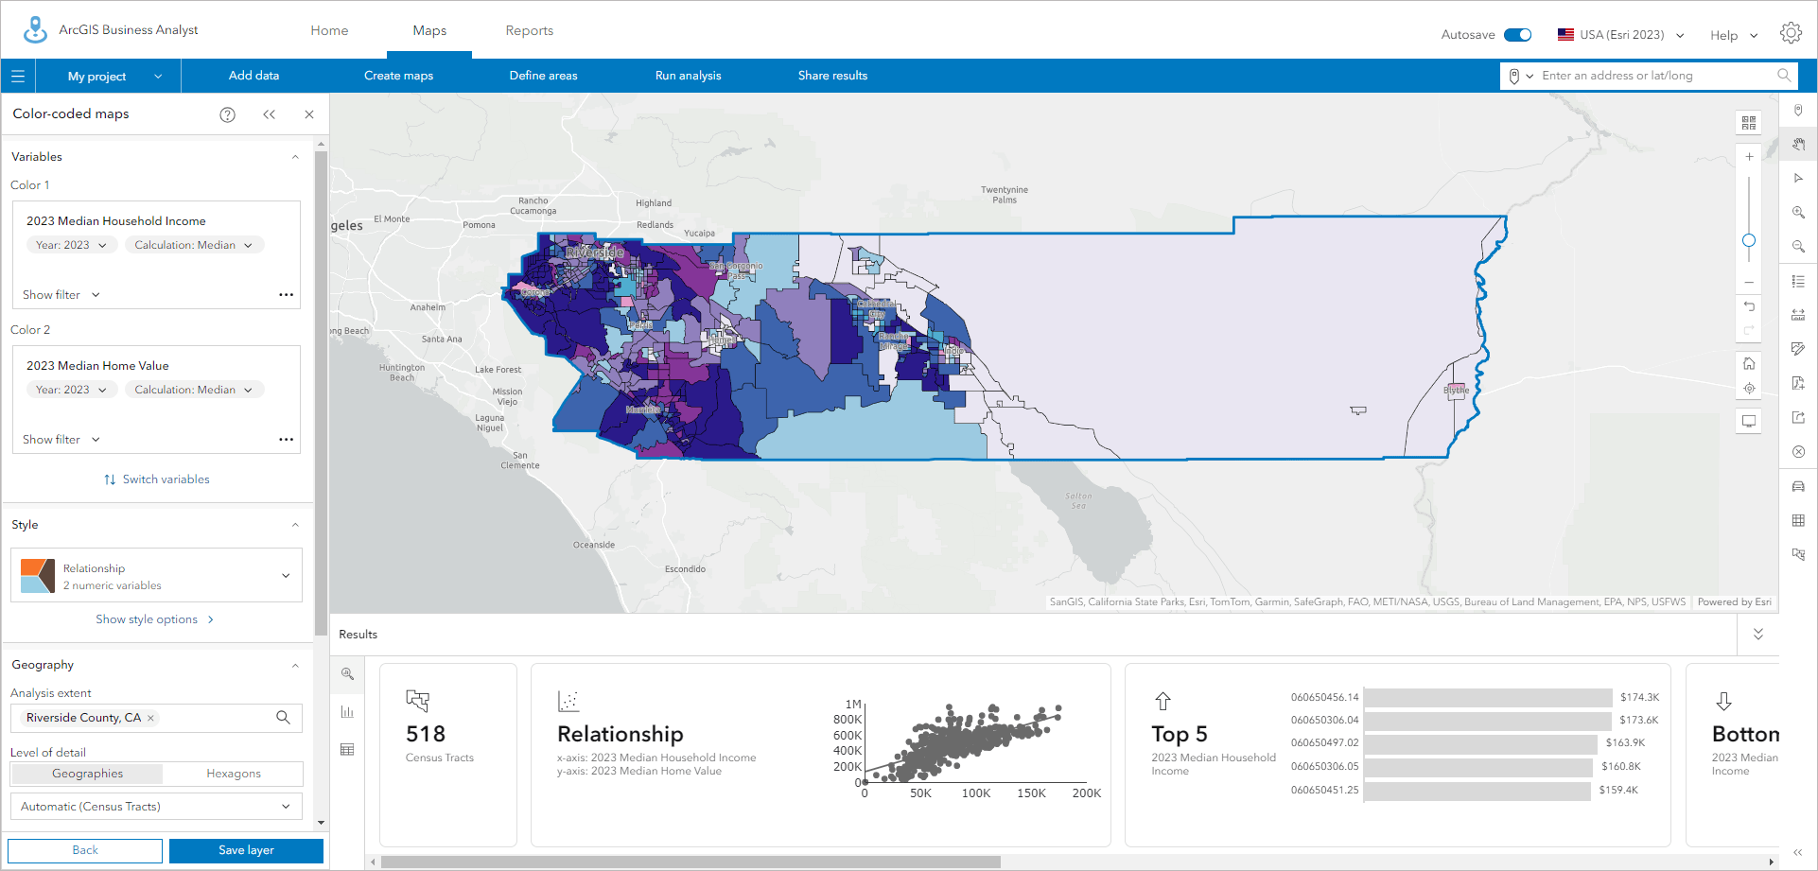Open the Year dropdown for Median Household Income
This screenshot has height=871, width=1818.
point(71,244)
